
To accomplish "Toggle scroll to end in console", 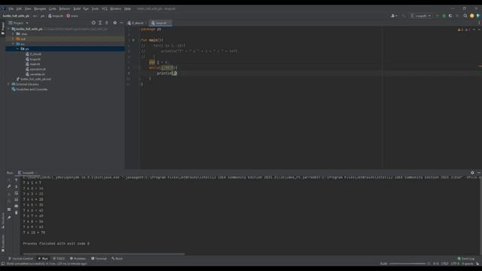I will (x=17, y=199).
